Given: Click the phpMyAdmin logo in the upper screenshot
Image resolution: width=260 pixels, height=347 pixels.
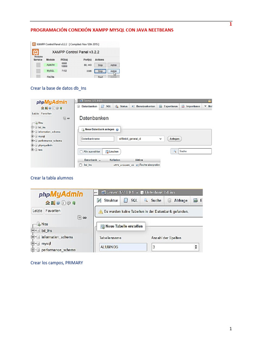Looking at the screenshot, I should tap(52, 102).
